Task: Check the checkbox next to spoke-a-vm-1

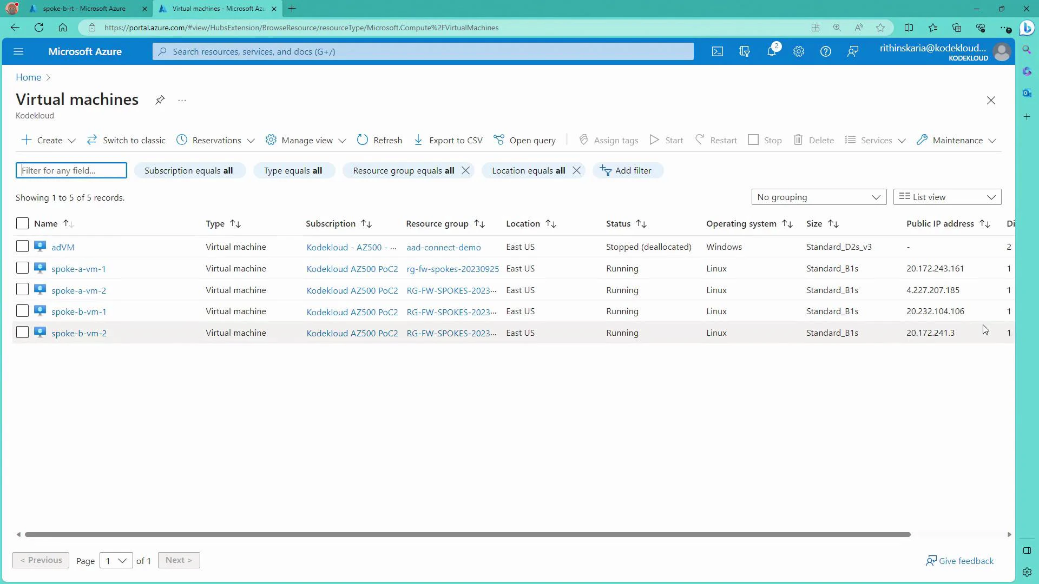Action: point(22,268)
